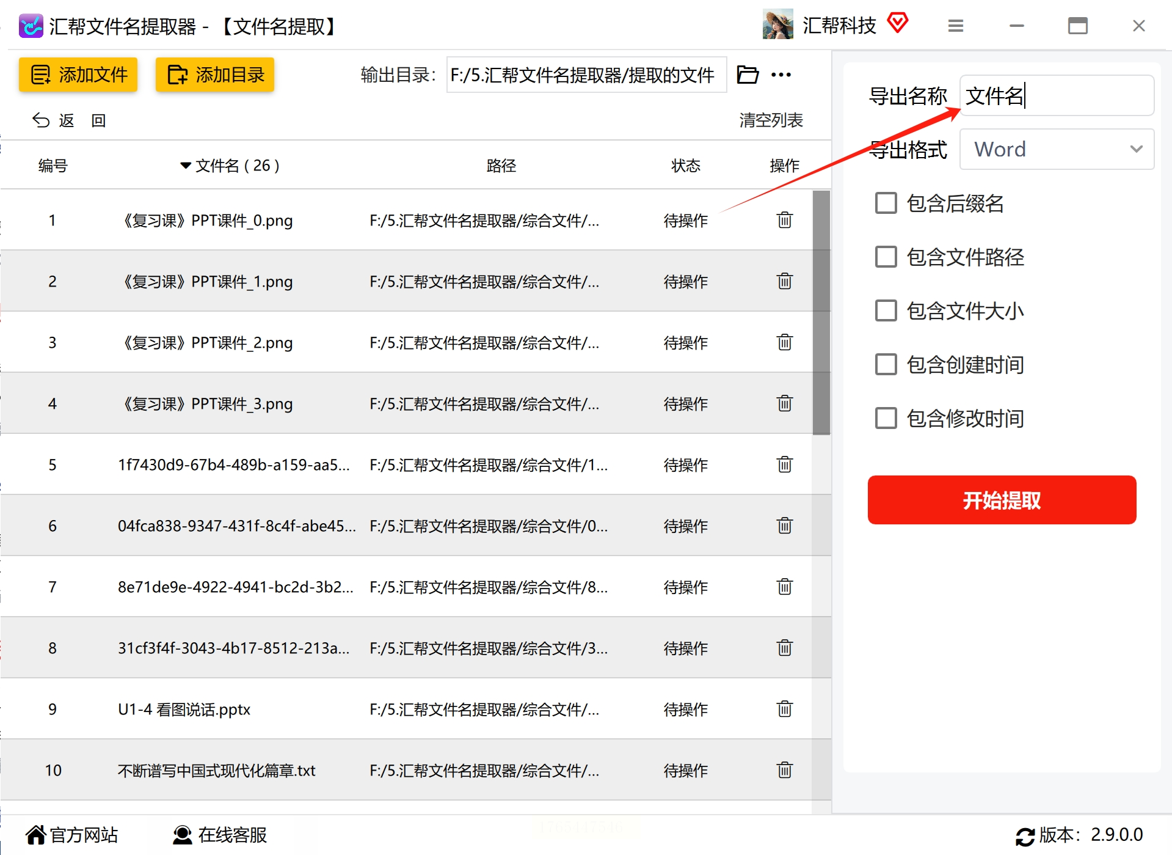Click the 导出名称 input field
Screen dimensions: 1172x855
tap(1057, 95)
